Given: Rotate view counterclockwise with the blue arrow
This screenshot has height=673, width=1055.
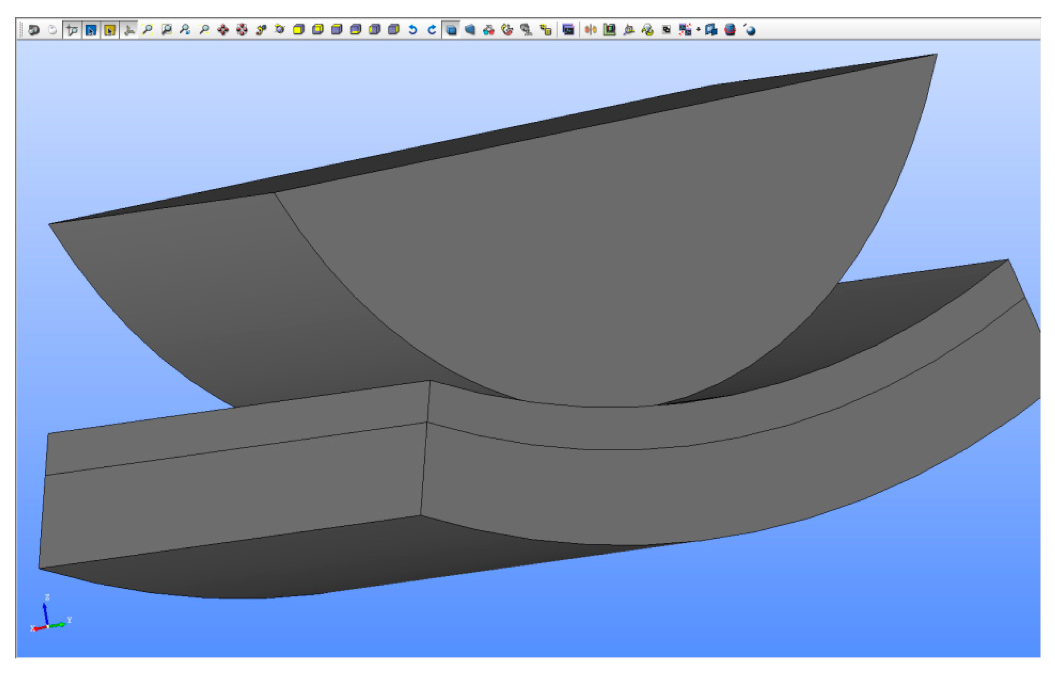Looking at the screenshot, I should coord(412,30).
